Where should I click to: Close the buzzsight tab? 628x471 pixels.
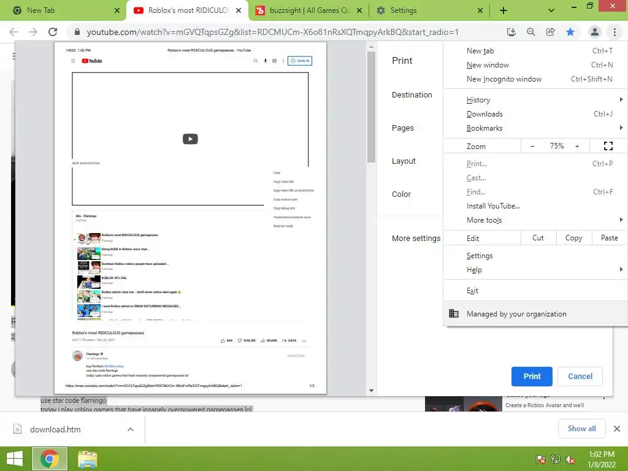click(x=359, y=10)
